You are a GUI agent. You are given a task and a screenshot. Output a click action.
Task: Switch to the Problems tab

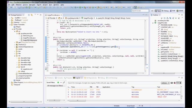click(49, 78)
